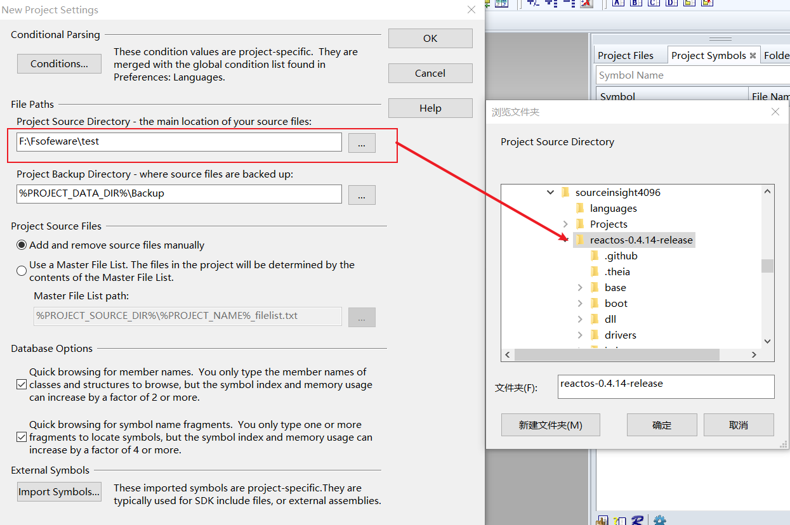Expand the base folder node
The height and width of the screenshot is (525, 790).
pyautogui.click(x=580, y=287)
